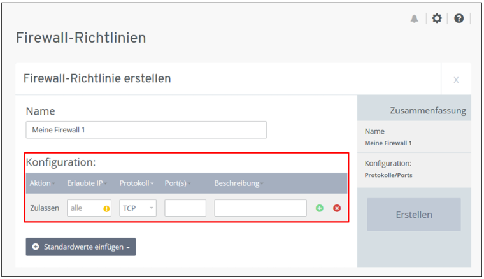484x279 pixels.
Task: Open the TCP protocol dropdown
Action: click(x=138, y=208)
